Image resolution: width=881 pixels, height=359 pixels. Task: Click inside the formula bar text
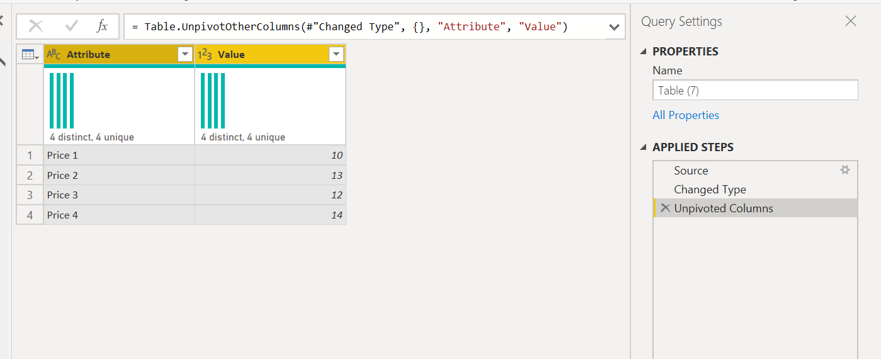click(350, 27)
